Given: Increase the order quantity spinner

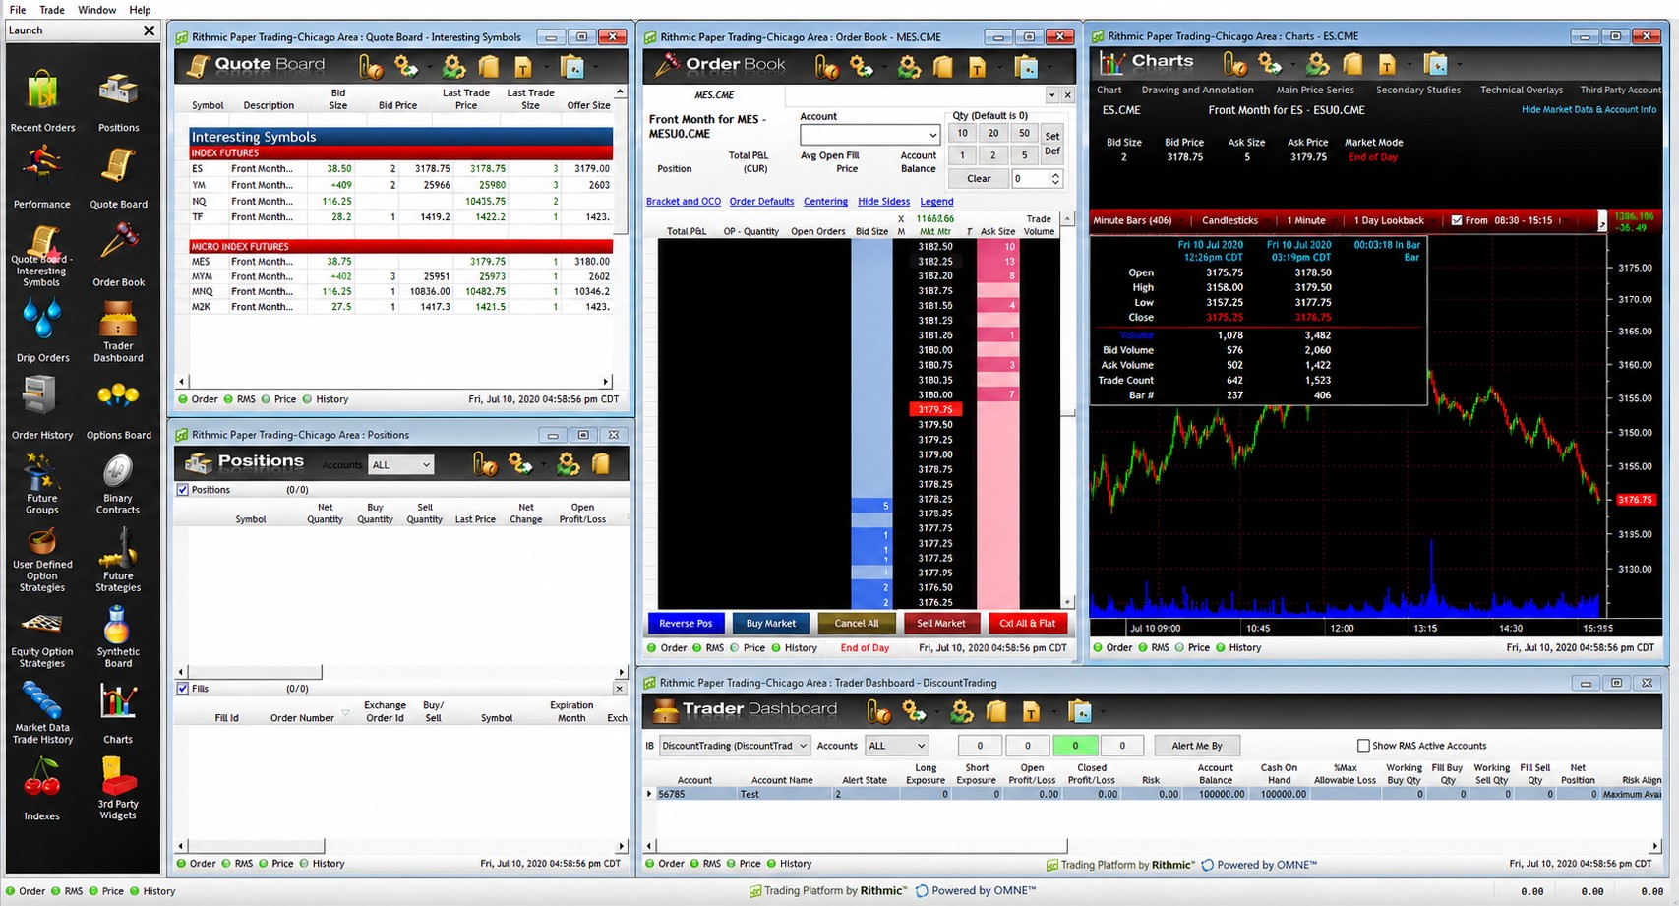Looking at the screenshot, I should (x=1055, y=175).
